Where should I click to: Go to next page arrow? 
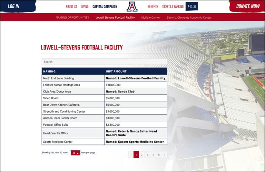point(164,155)
